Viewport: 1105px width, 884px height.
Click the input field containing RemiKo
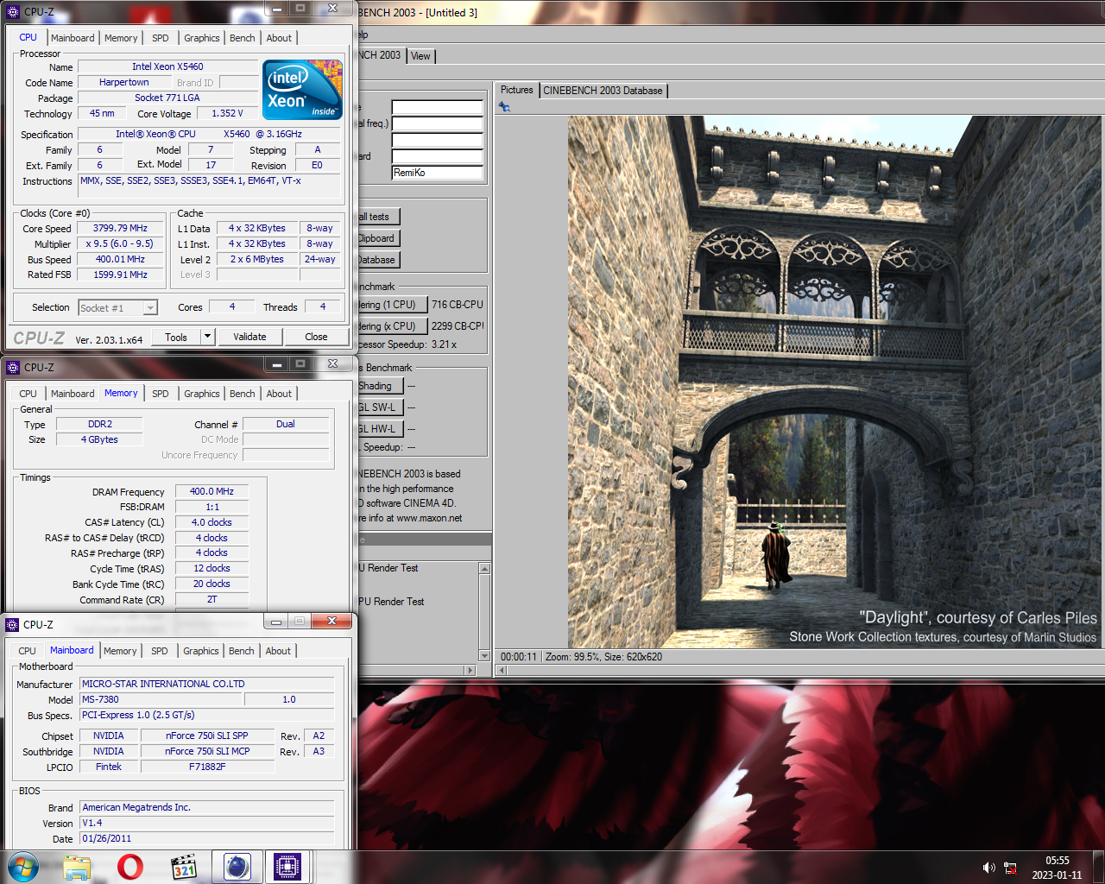[437, 173]
